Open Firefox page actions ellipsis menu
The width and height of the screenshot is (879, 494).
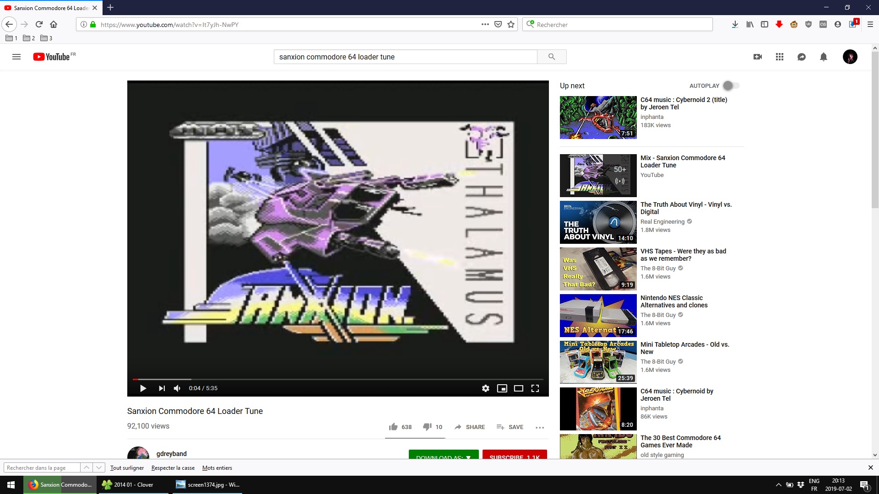coord(485,24)
